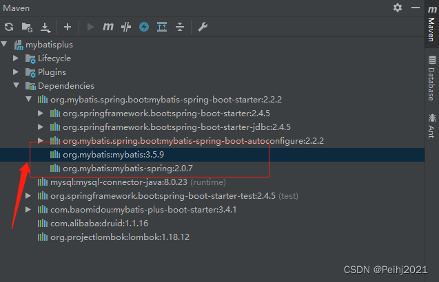Image resolution: width=439 pixels, height=282 pixels.
Task: Expand spring-boot-starter:2.4.5 dependency
Action: tap(41, 113)
